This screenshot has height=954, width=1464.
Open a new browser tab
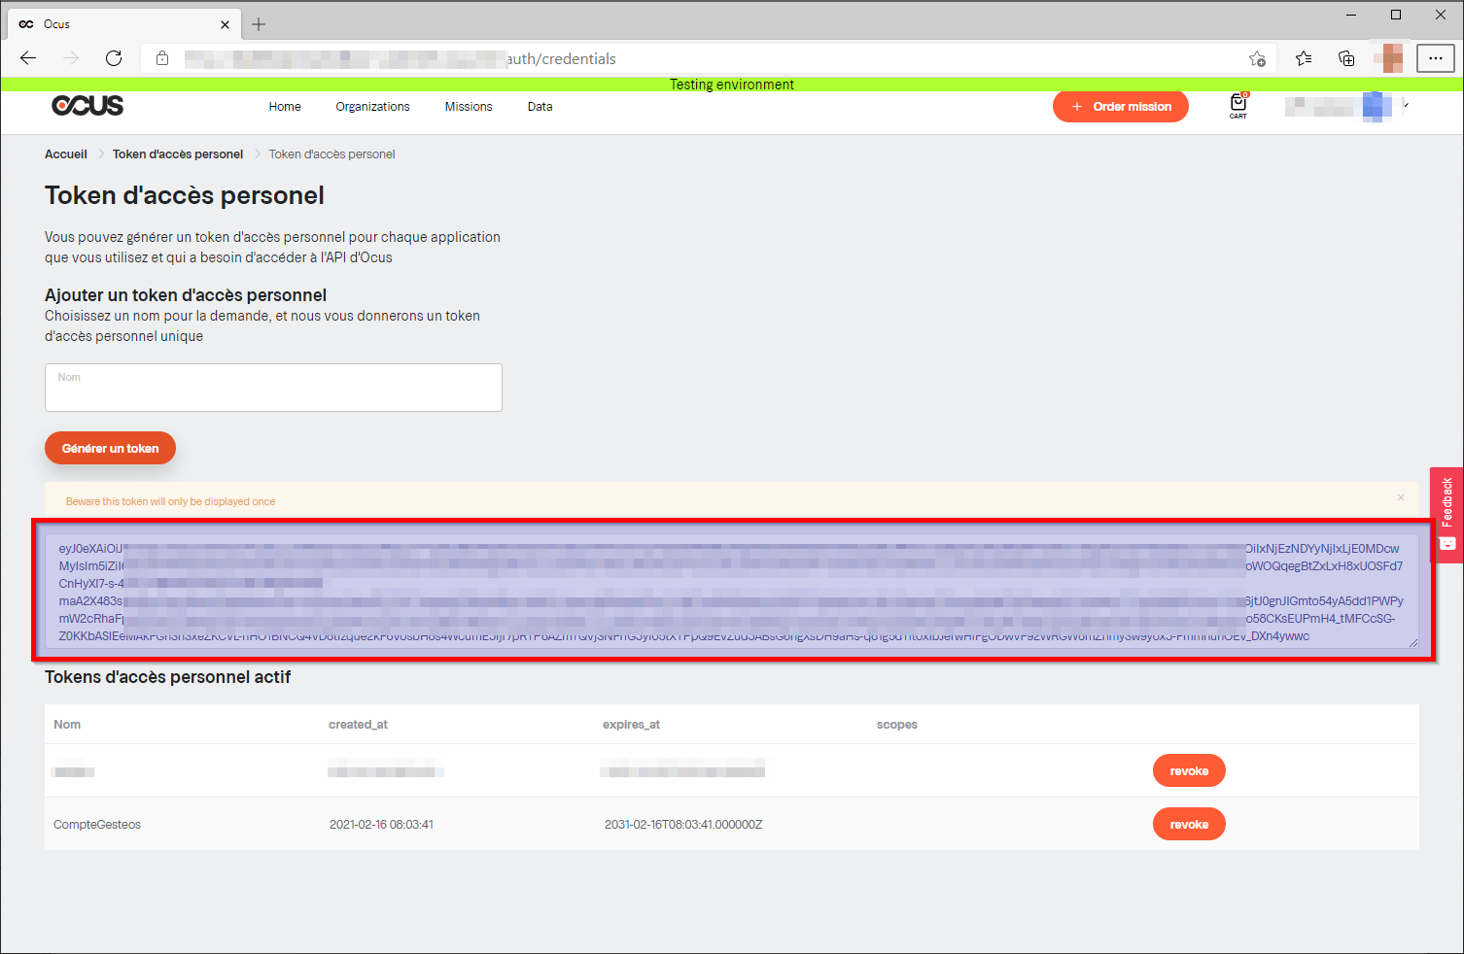259,24
